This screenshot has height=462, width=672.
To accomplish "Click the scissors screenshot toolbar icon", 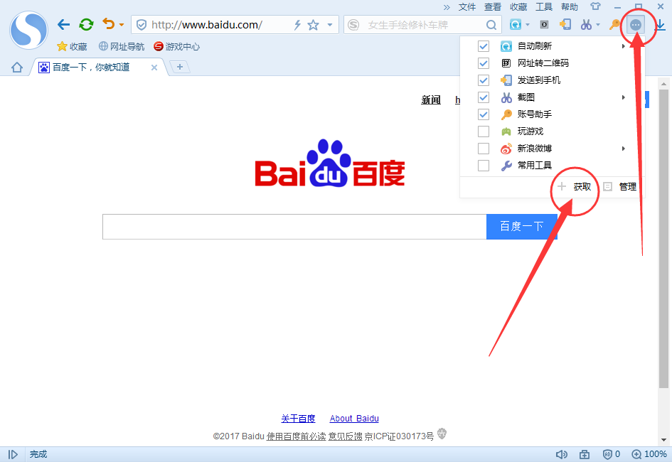I will click(x=586, y=24).
